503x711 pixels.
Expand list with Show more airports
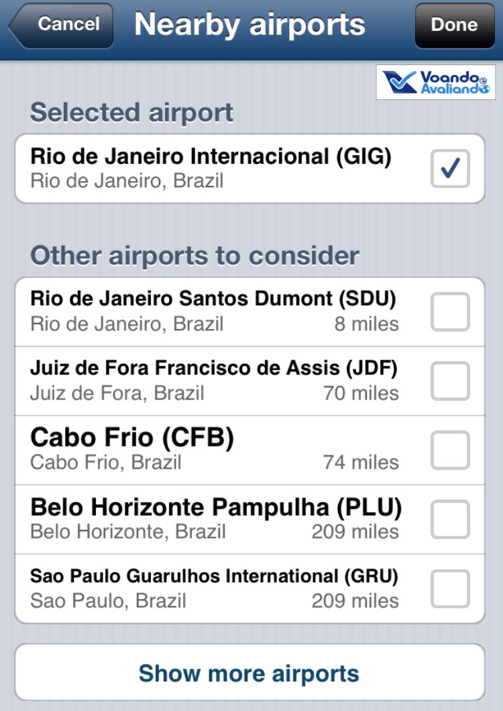click(x=249, y=673)
